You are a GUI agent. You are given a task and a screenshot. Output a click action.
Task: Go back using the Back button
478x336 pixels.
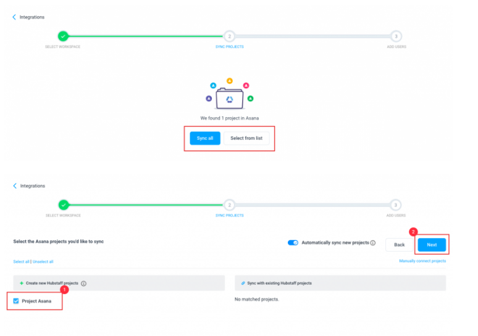pyautogui.click(x=399, y=245)
